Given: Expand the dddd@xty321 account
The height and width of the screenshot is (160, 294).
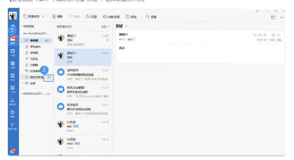Looking at the screenshot, I should [21, 93].
